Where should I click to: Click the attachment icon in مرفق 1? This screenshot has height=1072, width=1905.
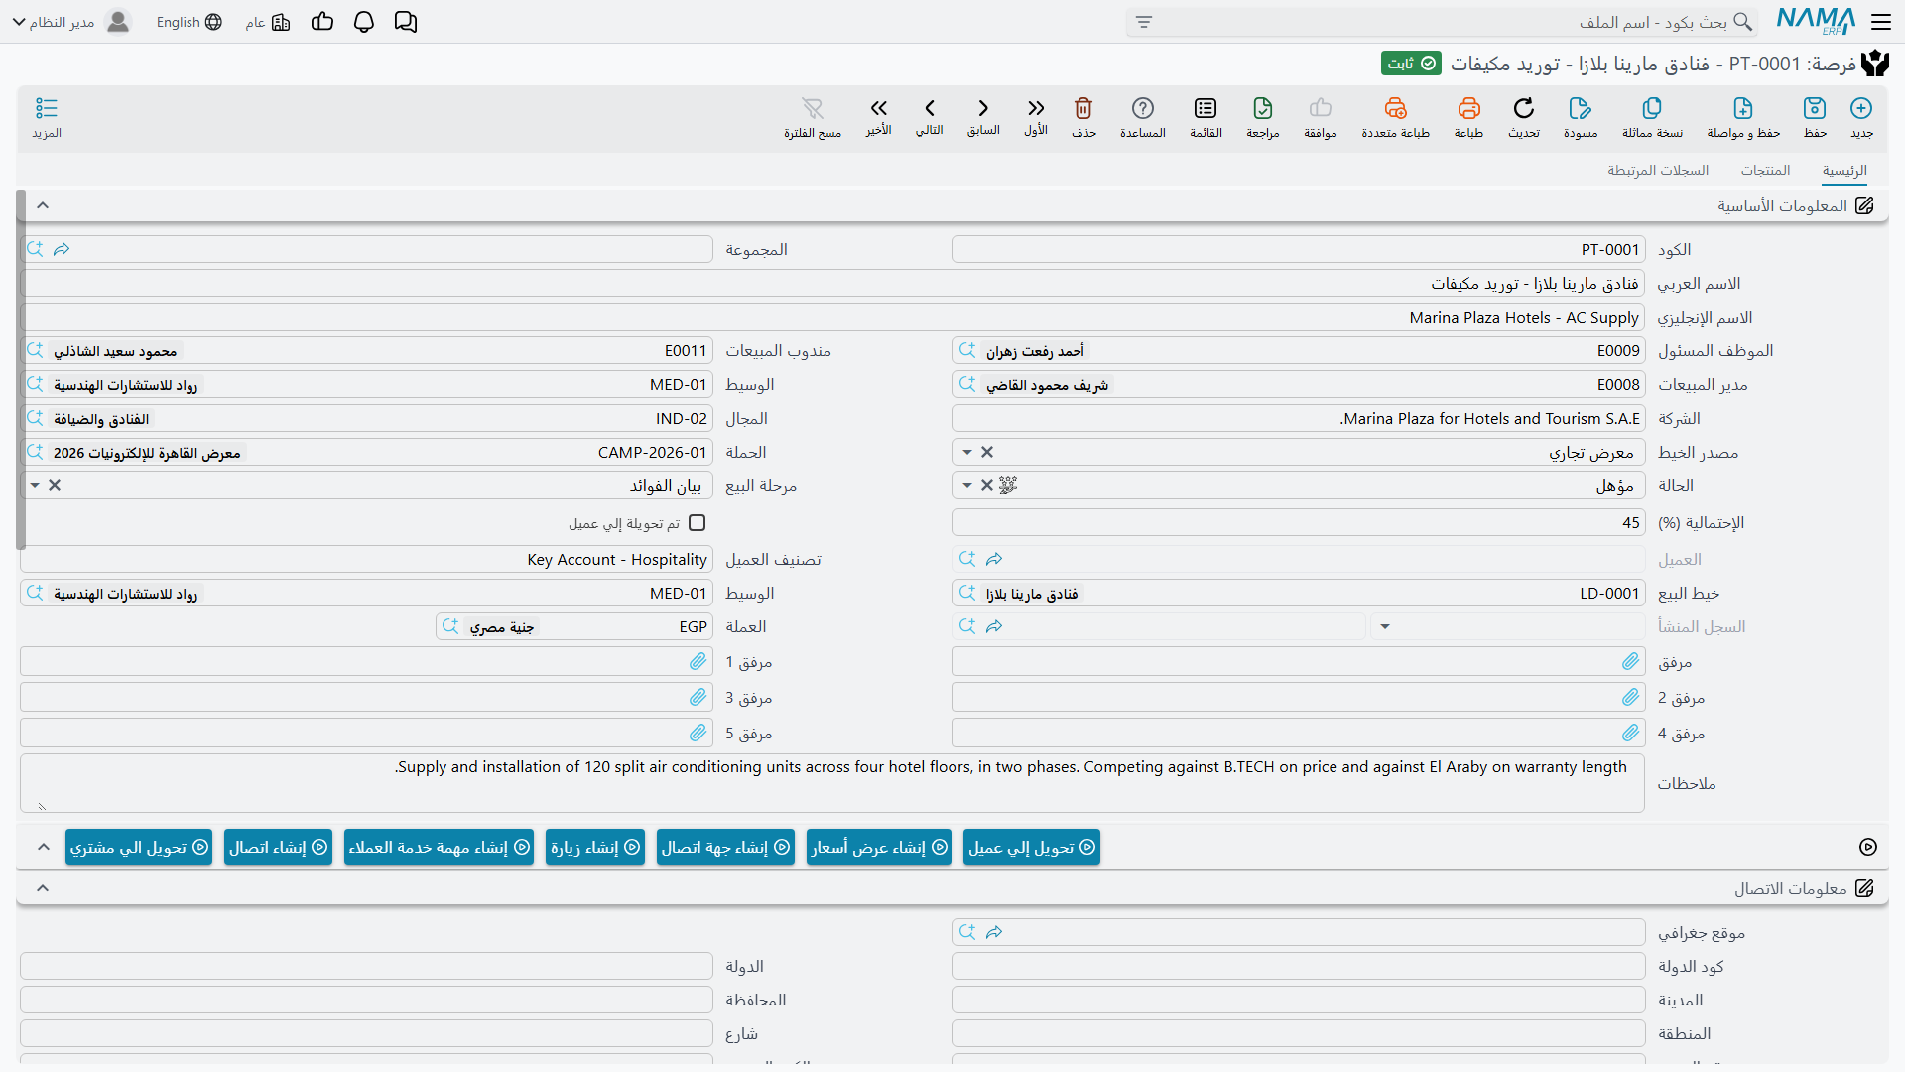(x=698, y=661)
